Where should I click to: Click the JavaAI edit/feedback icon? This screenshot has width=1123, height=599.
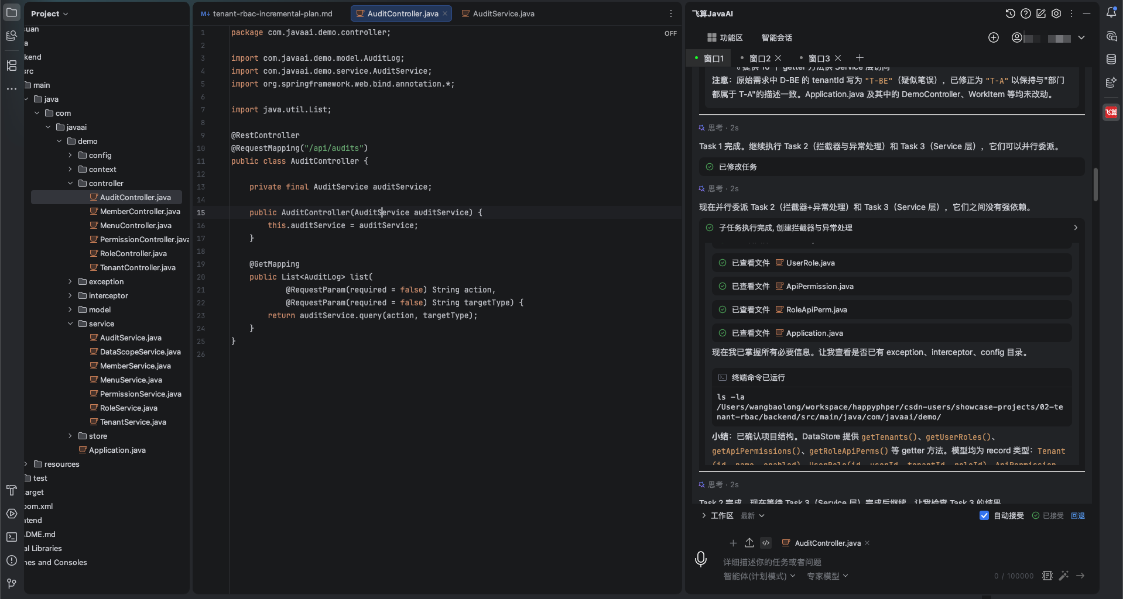click(x=1041, y=13)
